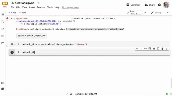Click the Comment button

[133, 5]
